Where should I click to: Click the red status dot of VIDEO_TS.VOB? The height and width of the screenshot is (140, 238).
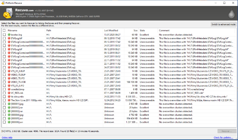[x=9, y=82]
